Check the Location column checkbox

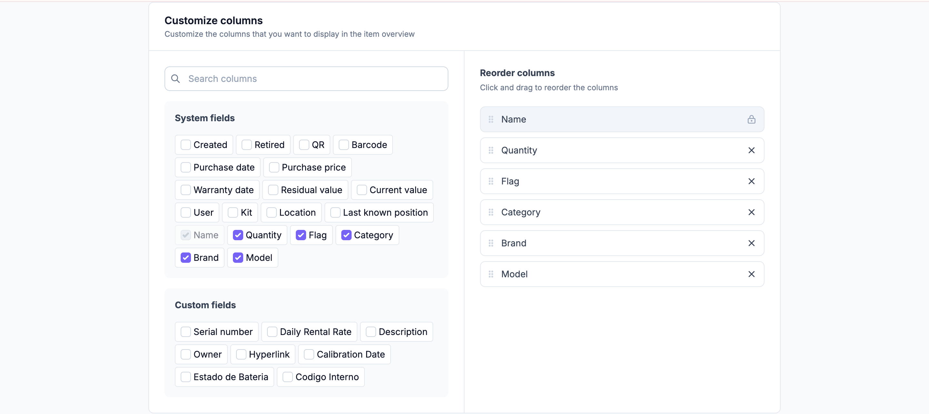tap(272, 213)
